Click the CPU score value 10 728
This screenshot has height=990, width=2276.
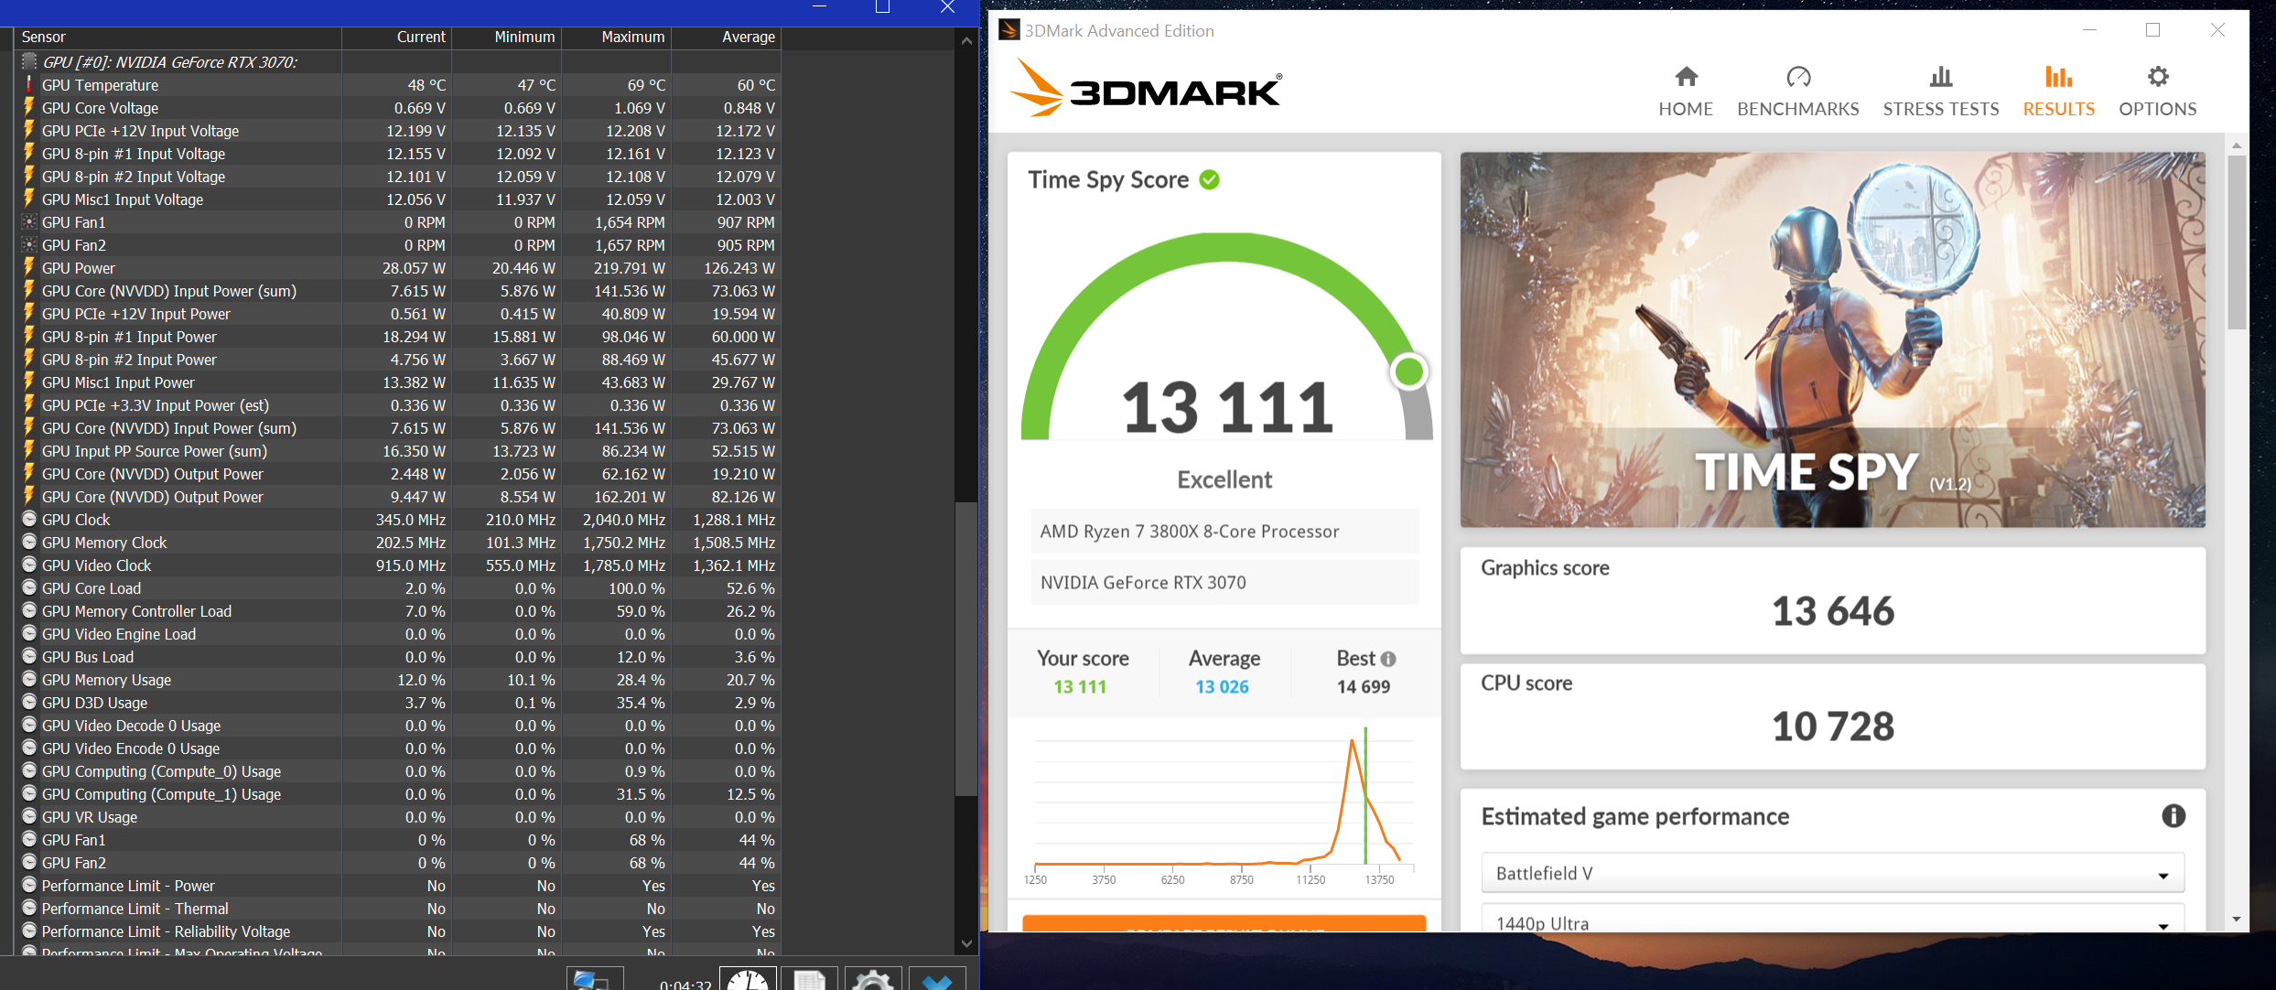pyautogui.click(x=1833, y=726)
